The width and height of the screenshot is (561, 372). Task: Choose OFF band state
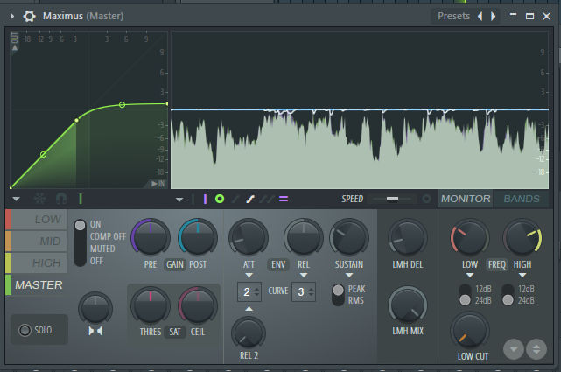tap(96, 261)
